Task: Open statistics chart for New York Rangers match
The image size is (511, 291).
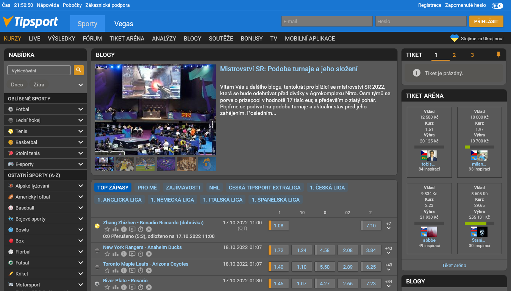Action: click(116, 254)
